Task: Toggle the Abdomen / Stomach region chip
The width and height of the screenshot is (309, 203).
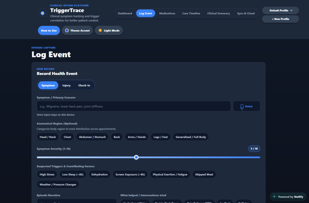Action: pyautogui.click(x=92, y=137)
